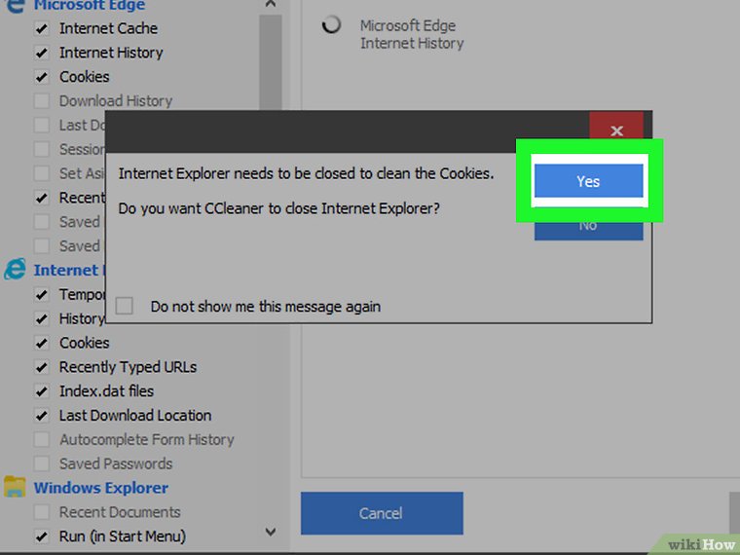Click the Windows Explorer folder icon
Image resolution: width=740 pixels, height=555 pixels.
pos(15,487)
